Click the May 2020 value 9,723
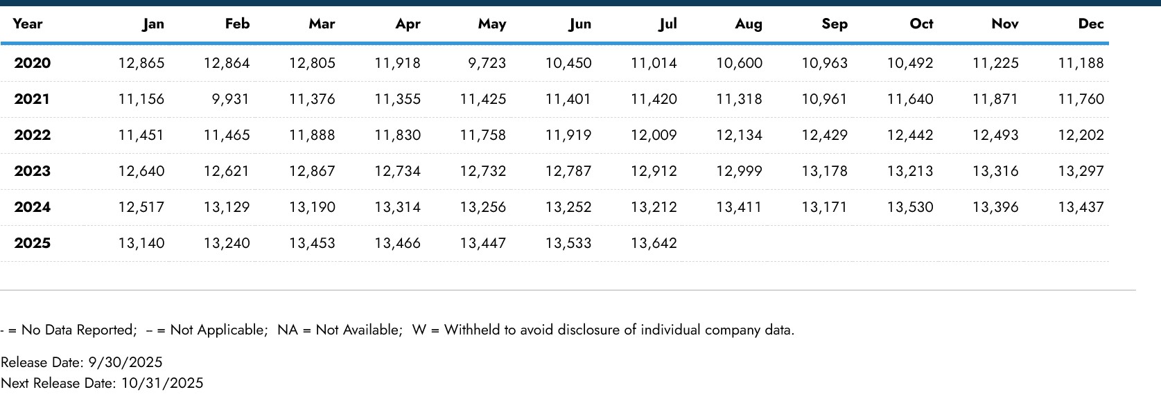The width and height of the screenshot is (1161, 410). pyautogui.click(x=487, y=63)
